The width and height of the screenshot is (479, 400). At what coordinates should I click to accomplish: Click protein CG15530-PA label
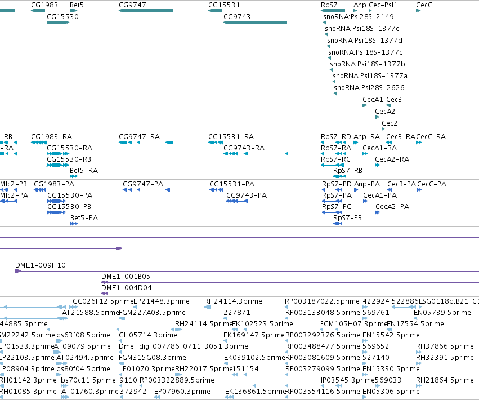click(70, 195)
